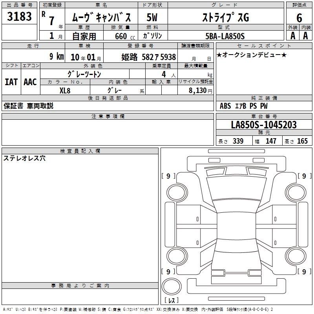Select the オークションデビュー sales point text

[x=251, y=55]
